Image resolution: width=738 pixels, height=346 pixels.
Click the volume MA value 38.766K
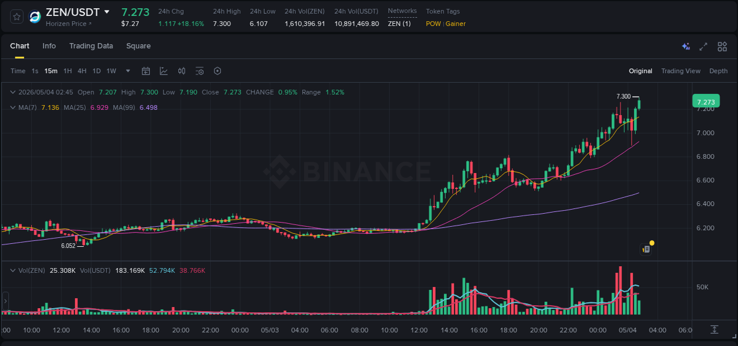click(x=192, y=270)
